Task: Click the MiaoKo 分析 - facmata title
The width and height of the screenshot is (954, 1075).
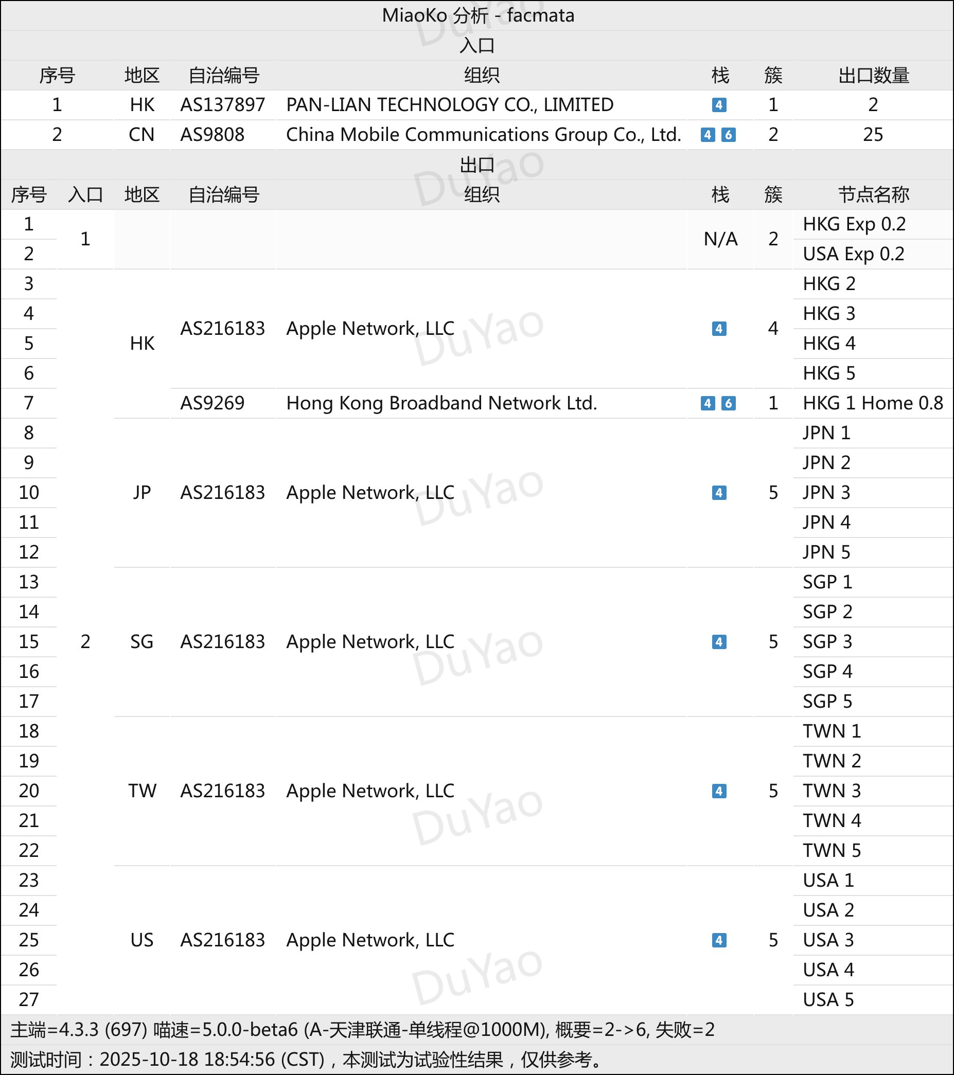Action: point(478,15)
